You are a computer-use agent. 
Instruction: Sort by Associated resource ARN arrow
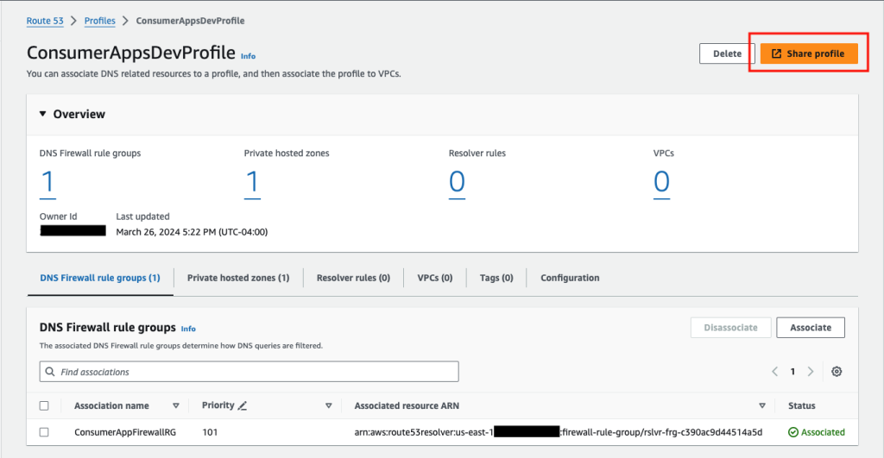762,405
